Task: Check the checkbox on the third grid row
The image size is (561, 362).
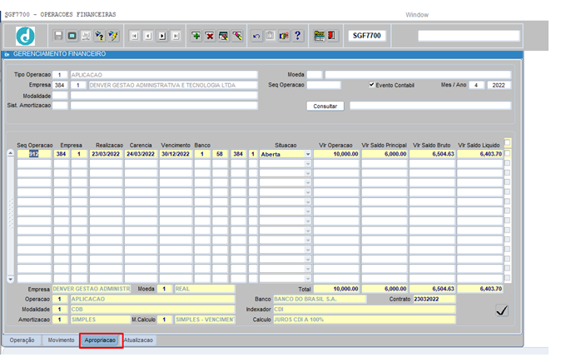Action: click(507, 173)
